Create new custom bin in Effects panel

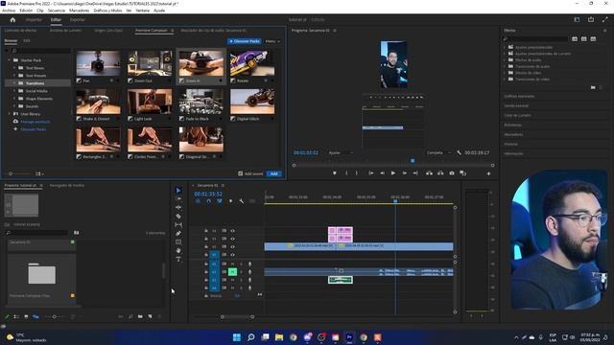(593, 87)
